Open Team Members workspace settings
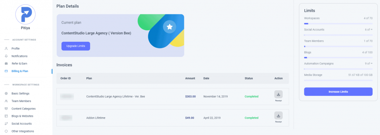 [x=21, y=101]
